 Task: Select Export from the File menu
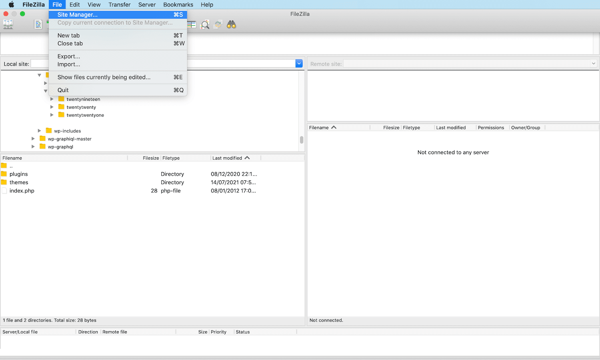[x=68, y=56]
